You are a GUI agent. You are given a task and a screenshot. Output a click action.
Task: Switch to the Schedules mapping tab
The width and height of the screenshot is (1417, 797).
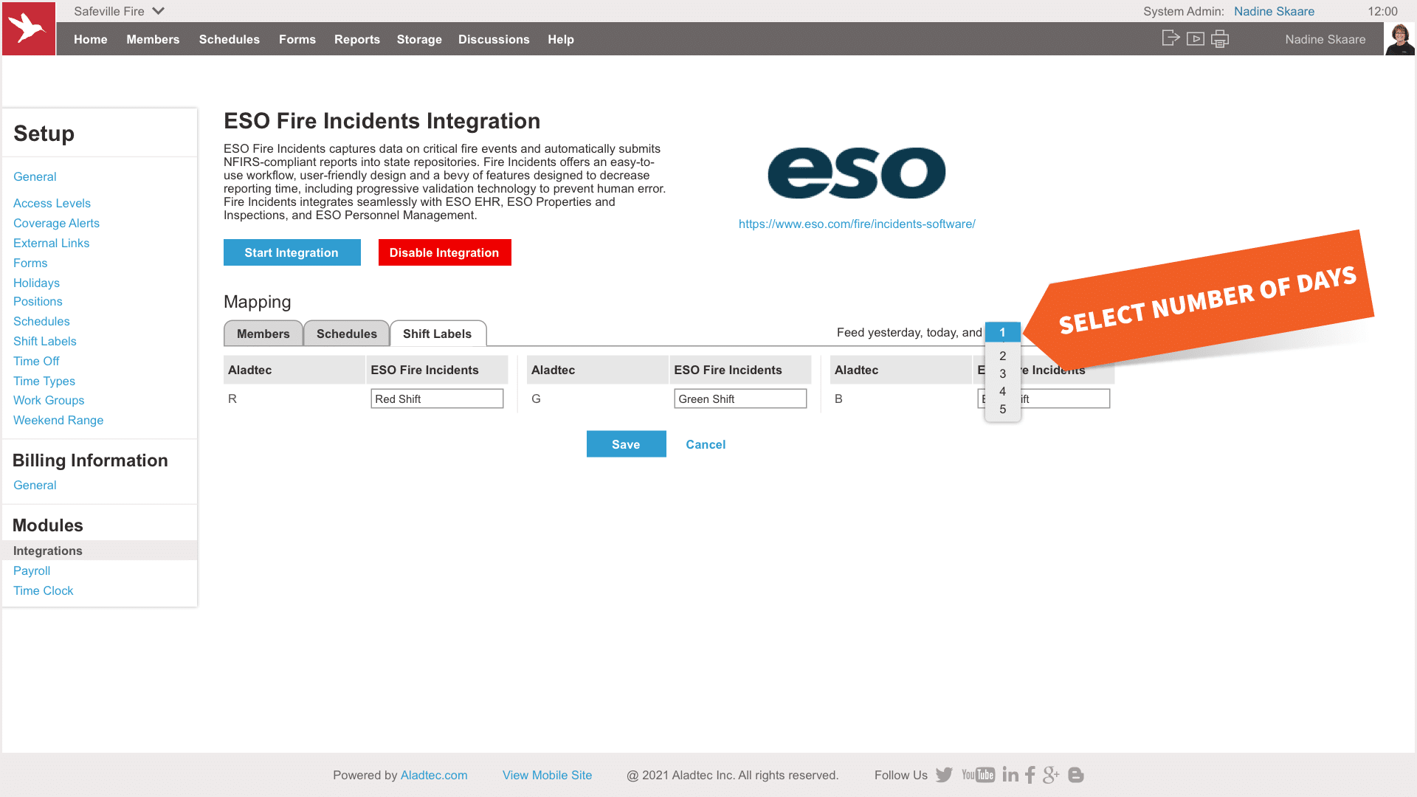347,334
